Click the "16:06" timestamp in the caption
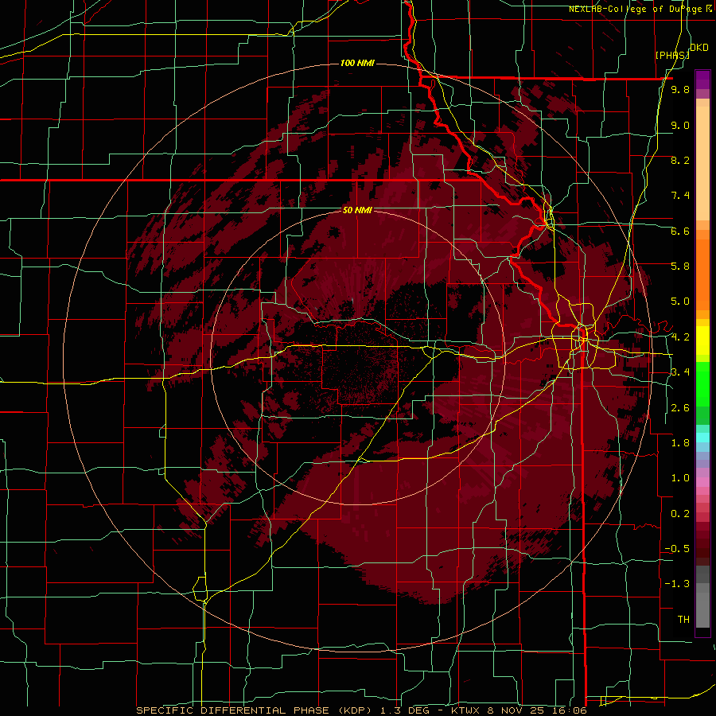 569,710
